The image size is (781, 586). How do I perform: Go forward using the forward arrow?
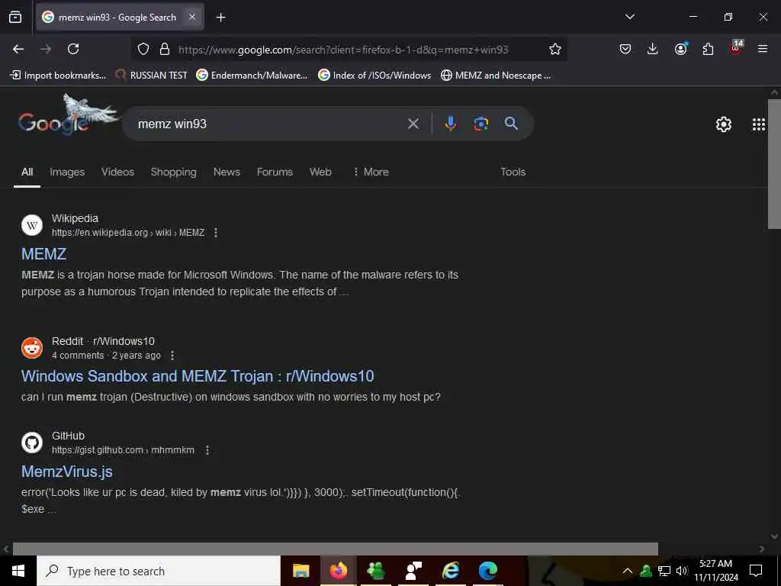click(x=46, y=49)
